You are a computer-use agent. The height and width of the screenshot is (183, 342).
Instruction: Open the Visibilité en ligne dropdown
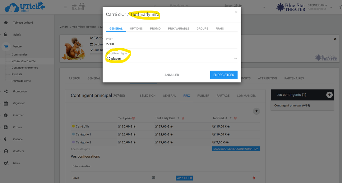pos(171,59)
